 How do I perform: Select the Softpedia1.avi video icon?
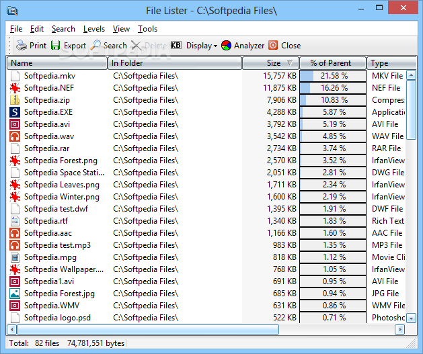(x=15, y=281)
